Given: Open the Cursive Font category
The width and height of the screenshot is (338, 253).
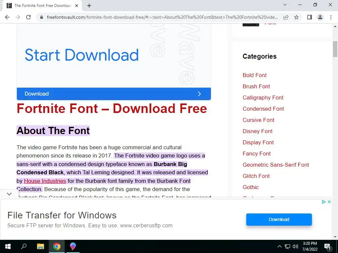Looking at the screenshot, I should click(x=258, y=120).
